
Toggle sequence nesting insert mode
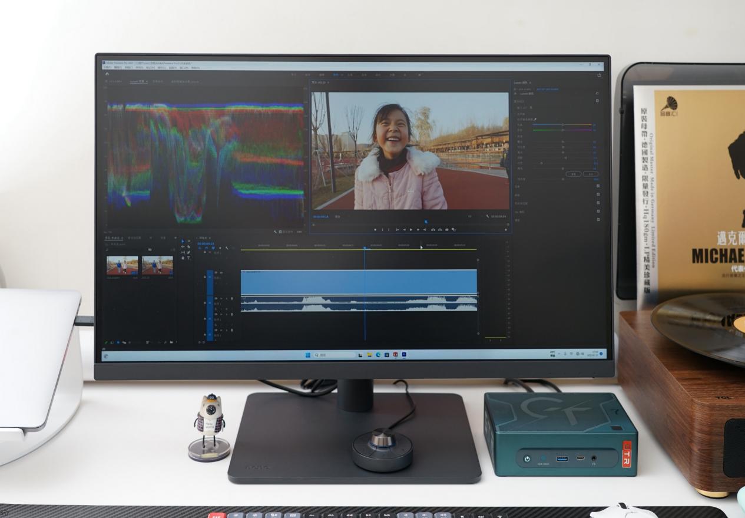pos(200,248)
